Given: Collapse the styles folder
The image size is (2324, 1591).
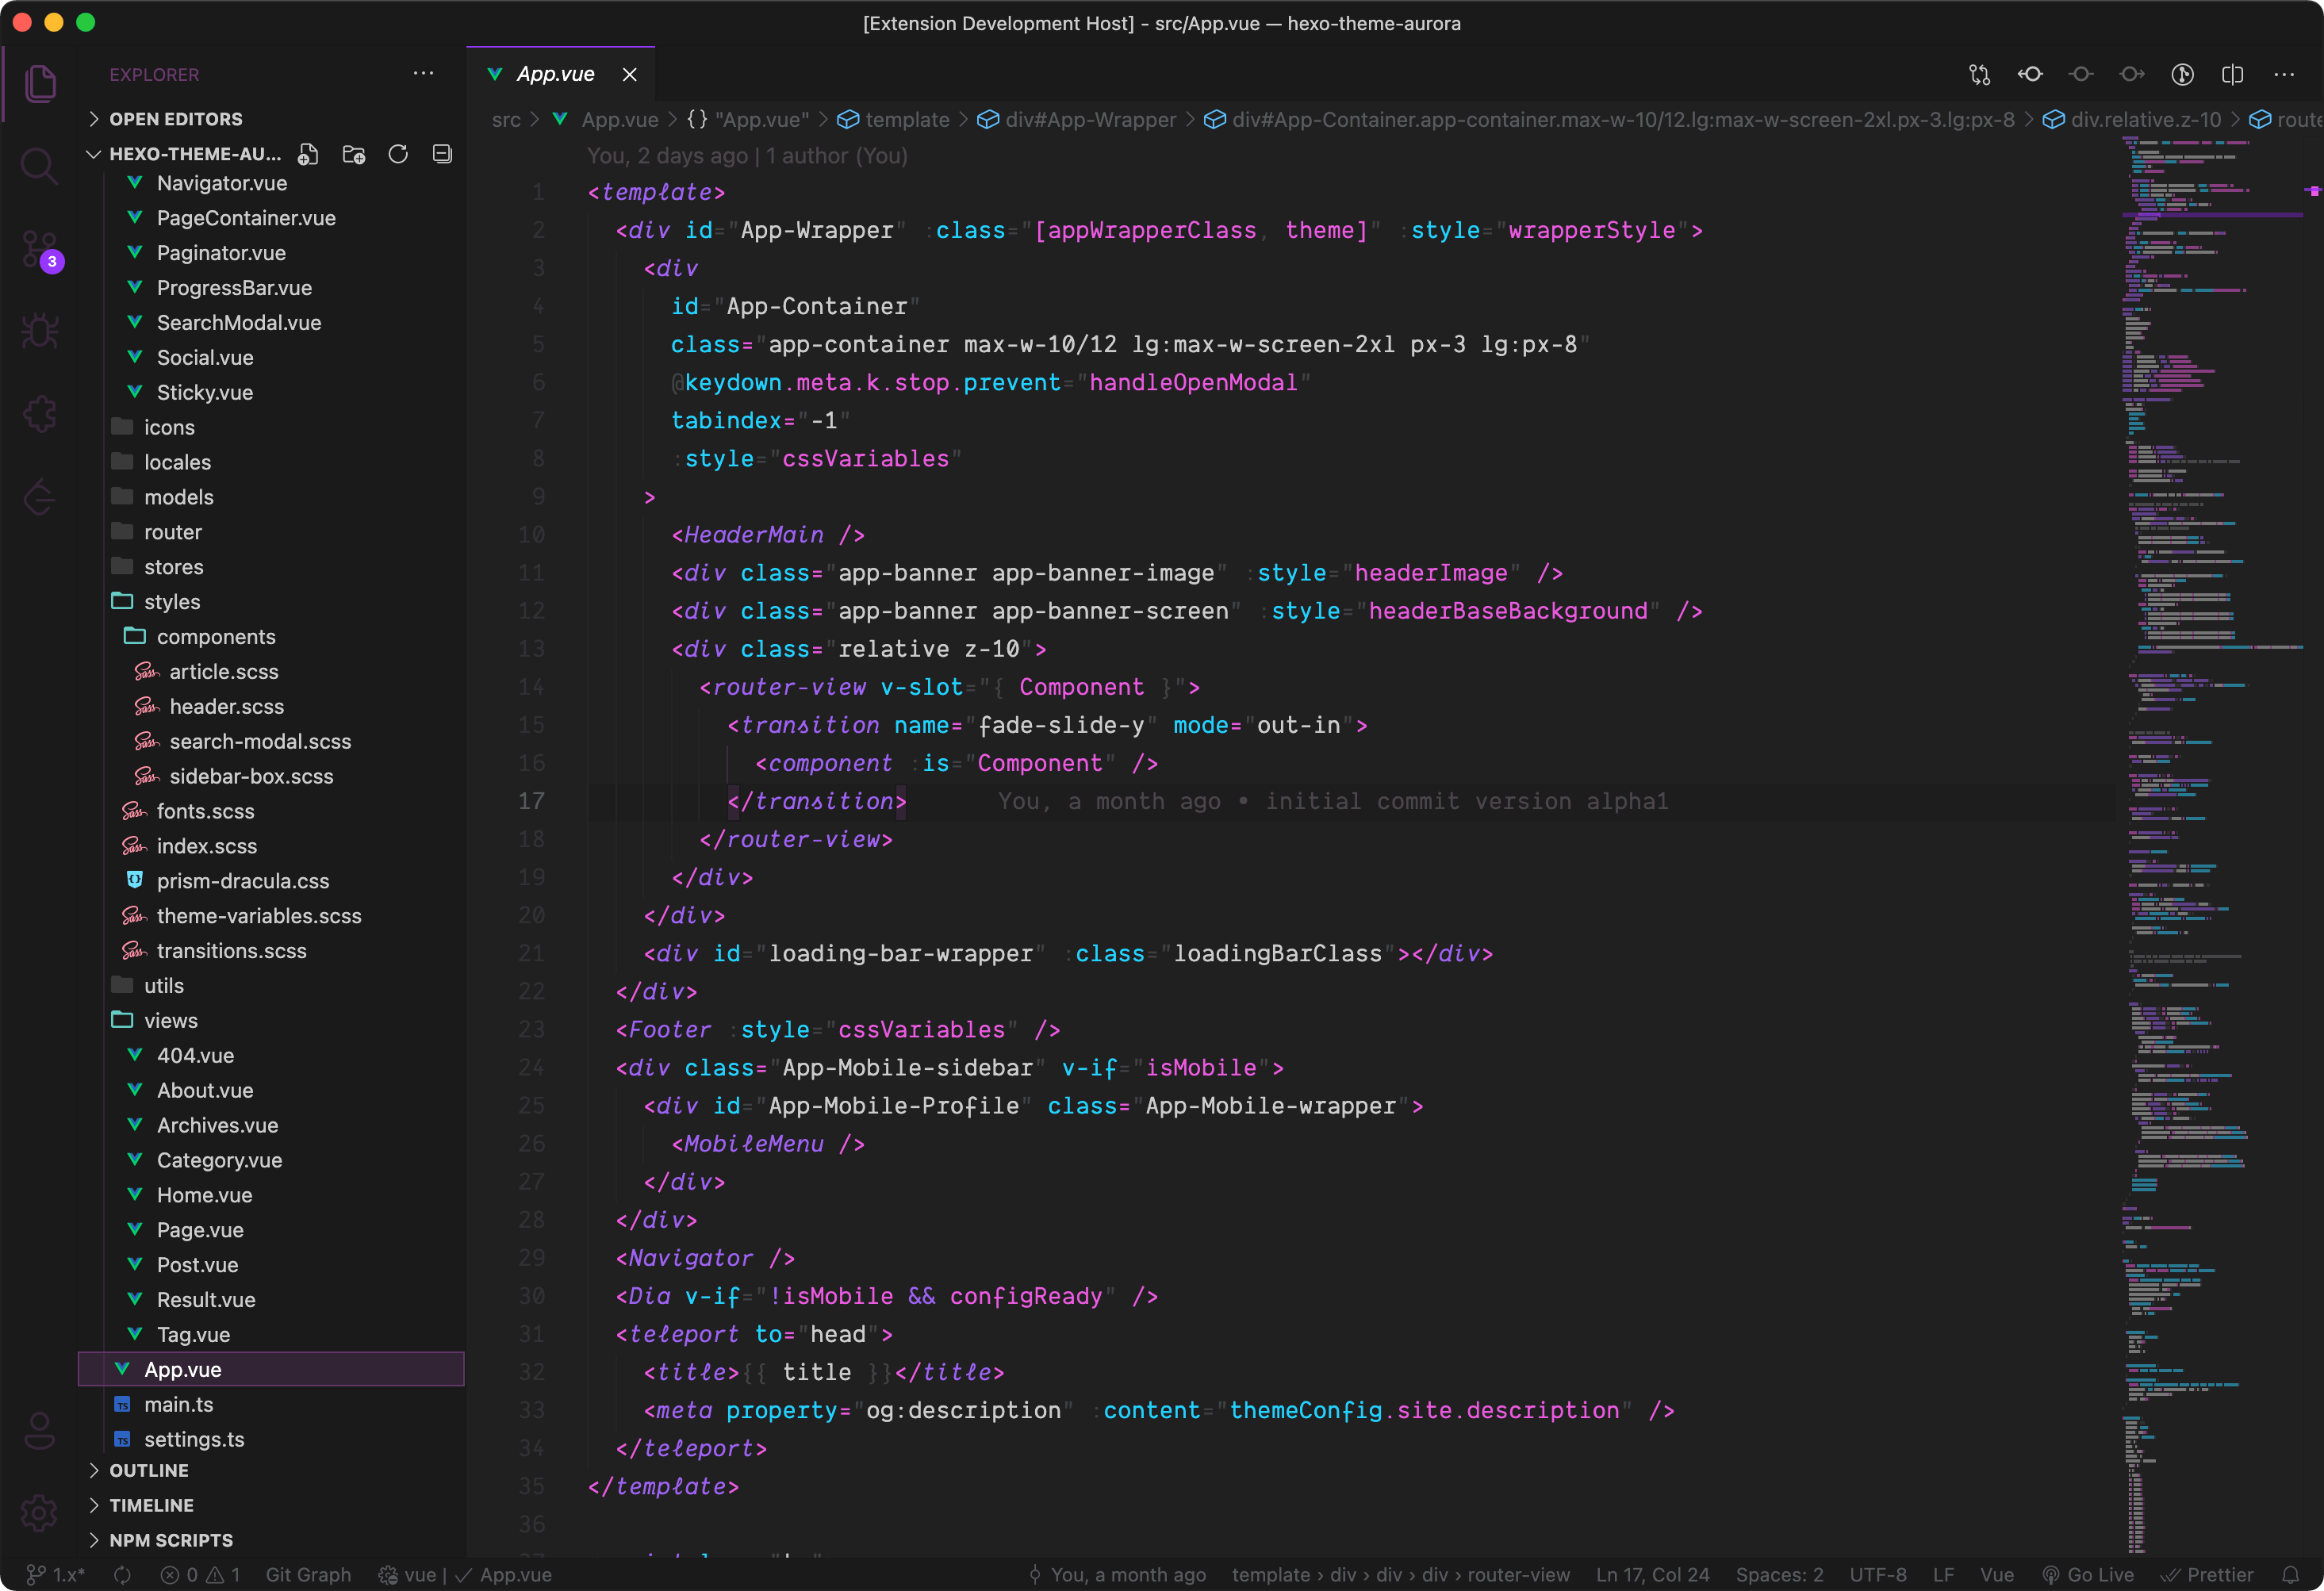Looking at the screenshot, I should point(272,602).
